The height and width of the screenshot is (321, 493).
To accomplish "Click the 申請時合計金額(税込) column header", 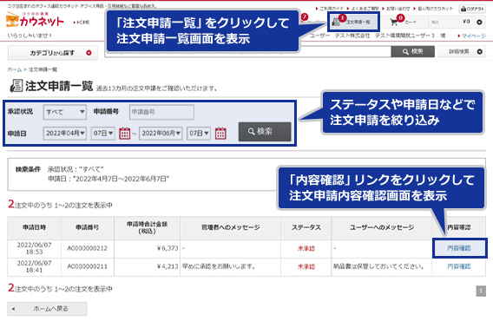I will (x=148, y=227).
